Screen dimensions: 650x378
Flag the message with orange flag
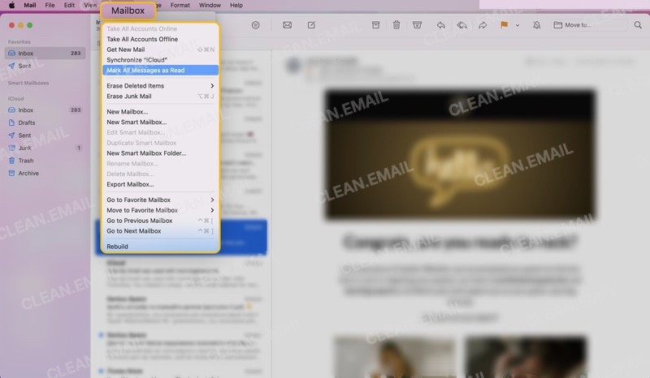pyautogui.click(x=504, y=25)
